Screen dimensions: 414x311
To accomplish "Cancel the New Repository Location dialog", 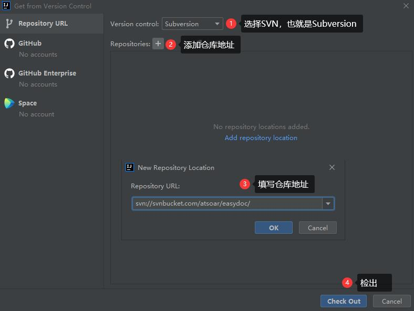I will (317, 228).
